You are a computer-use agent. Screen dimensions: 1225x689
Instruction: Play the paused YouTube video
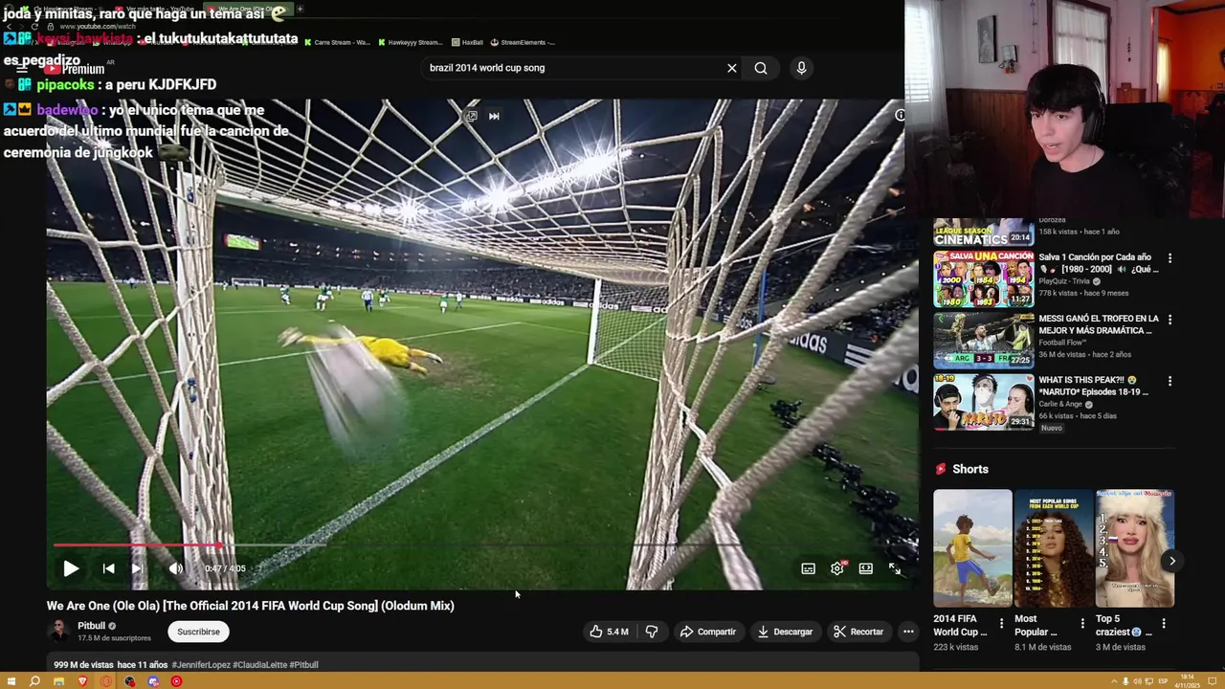71,568
